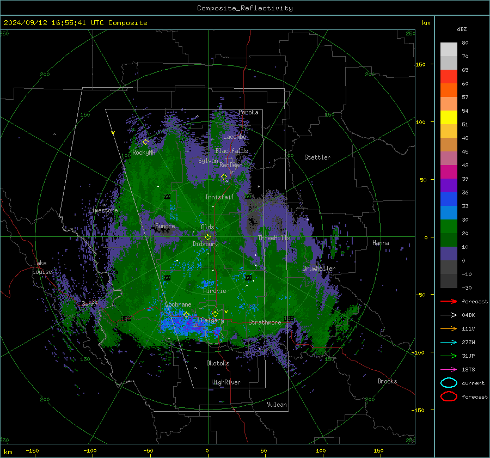Image resolution: width=490 pixels, height=458 pixels.
Task: Click the yellow diamond marker near RedDeer
Action: pos(224,177)
